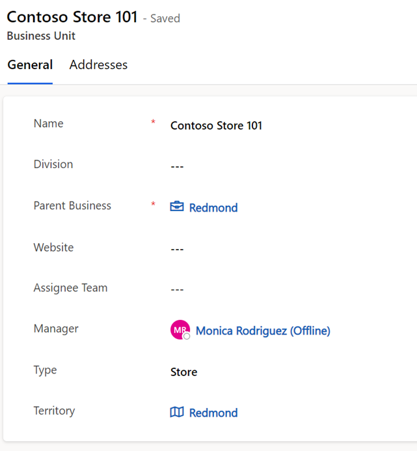This screenshot has width=417, height=451.
Task: Click the MR avatar for the manager
Action: coord(180,330)
